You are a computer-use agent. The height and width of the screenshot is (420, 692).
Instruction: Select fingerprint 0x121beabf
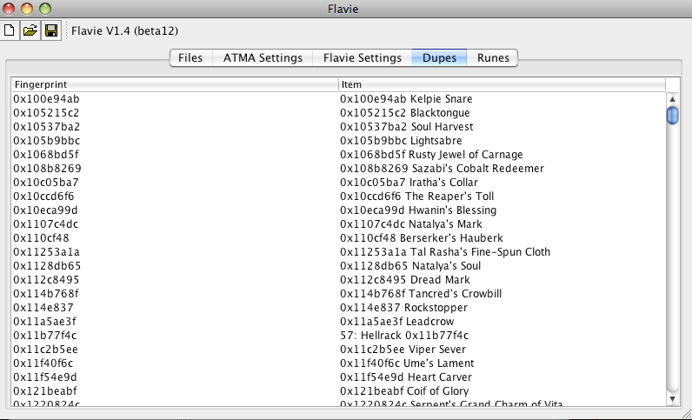(x=45, y=391)
